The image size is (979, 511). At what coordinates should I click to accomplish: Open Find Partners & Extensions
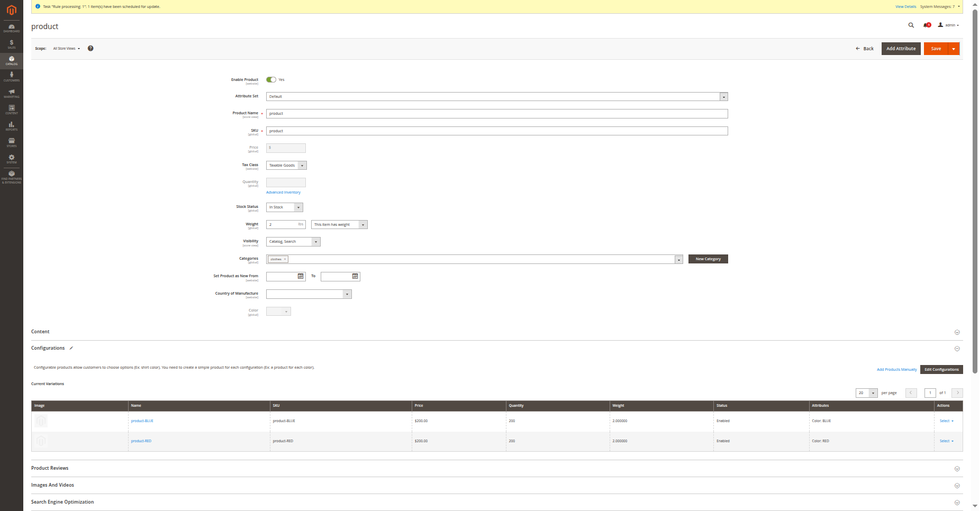point(11,177)
